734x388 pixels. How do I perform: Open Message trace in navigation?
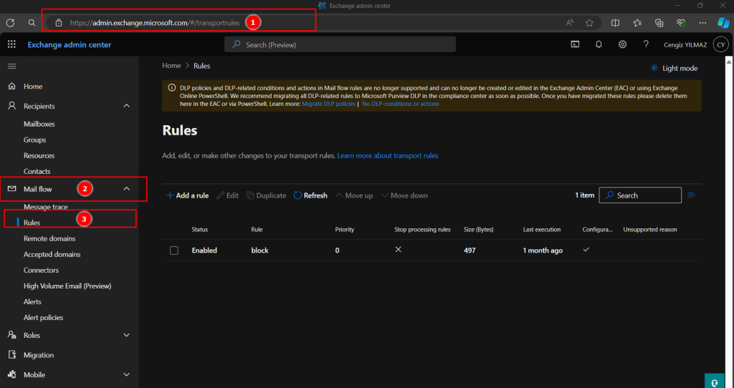coord(46,207)
